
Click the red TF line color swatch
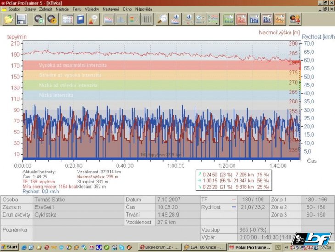point(234,200)
